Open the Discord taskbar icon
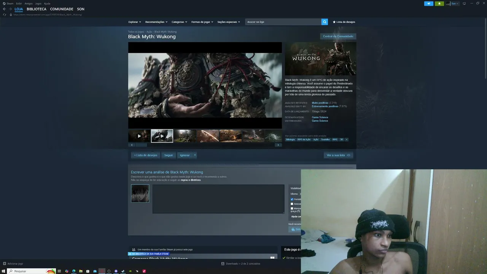This screenshot has height=274, width=487. coord(116,271)
